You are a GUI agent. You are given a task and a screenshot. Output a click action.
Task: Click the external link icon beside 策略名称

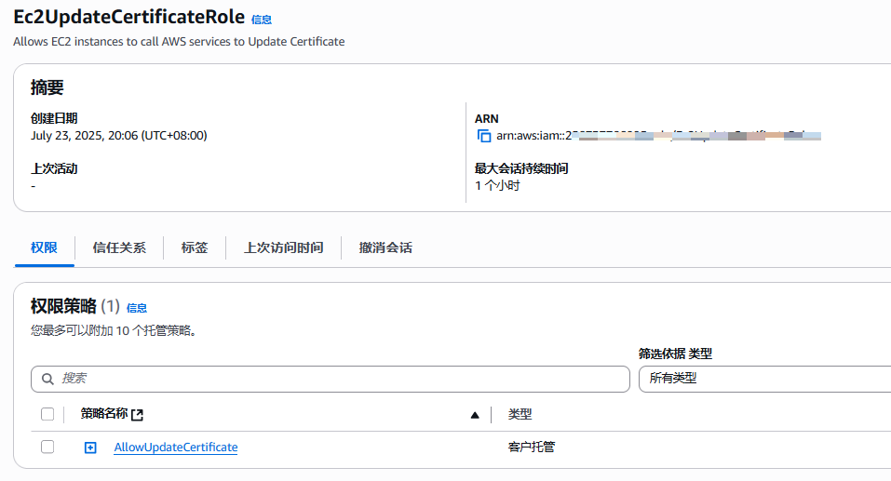(x=137, y=415)
